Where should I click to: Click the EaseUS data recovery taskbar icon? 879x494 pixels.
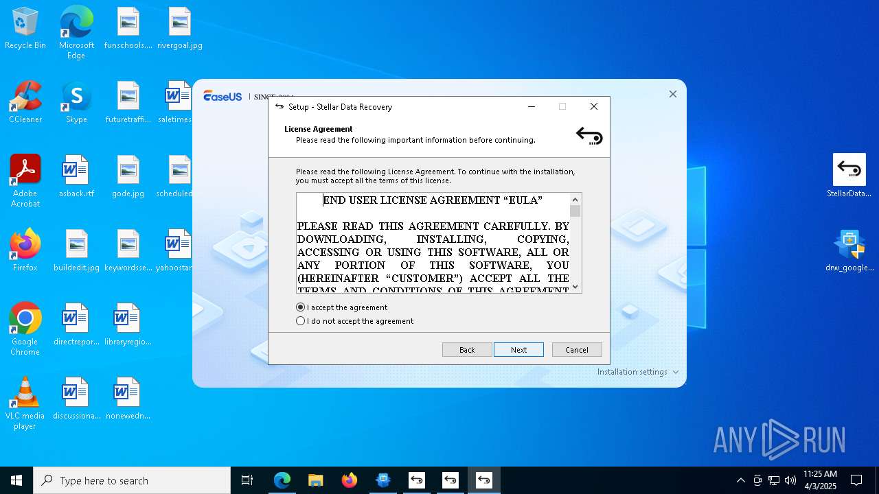[383, 480]
